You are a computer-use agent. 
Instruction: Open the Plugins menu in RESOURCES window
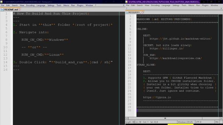tap(205, 5)
